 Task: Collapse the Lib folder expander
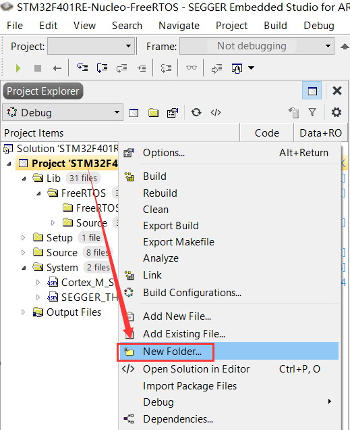(x=24, y=178)
